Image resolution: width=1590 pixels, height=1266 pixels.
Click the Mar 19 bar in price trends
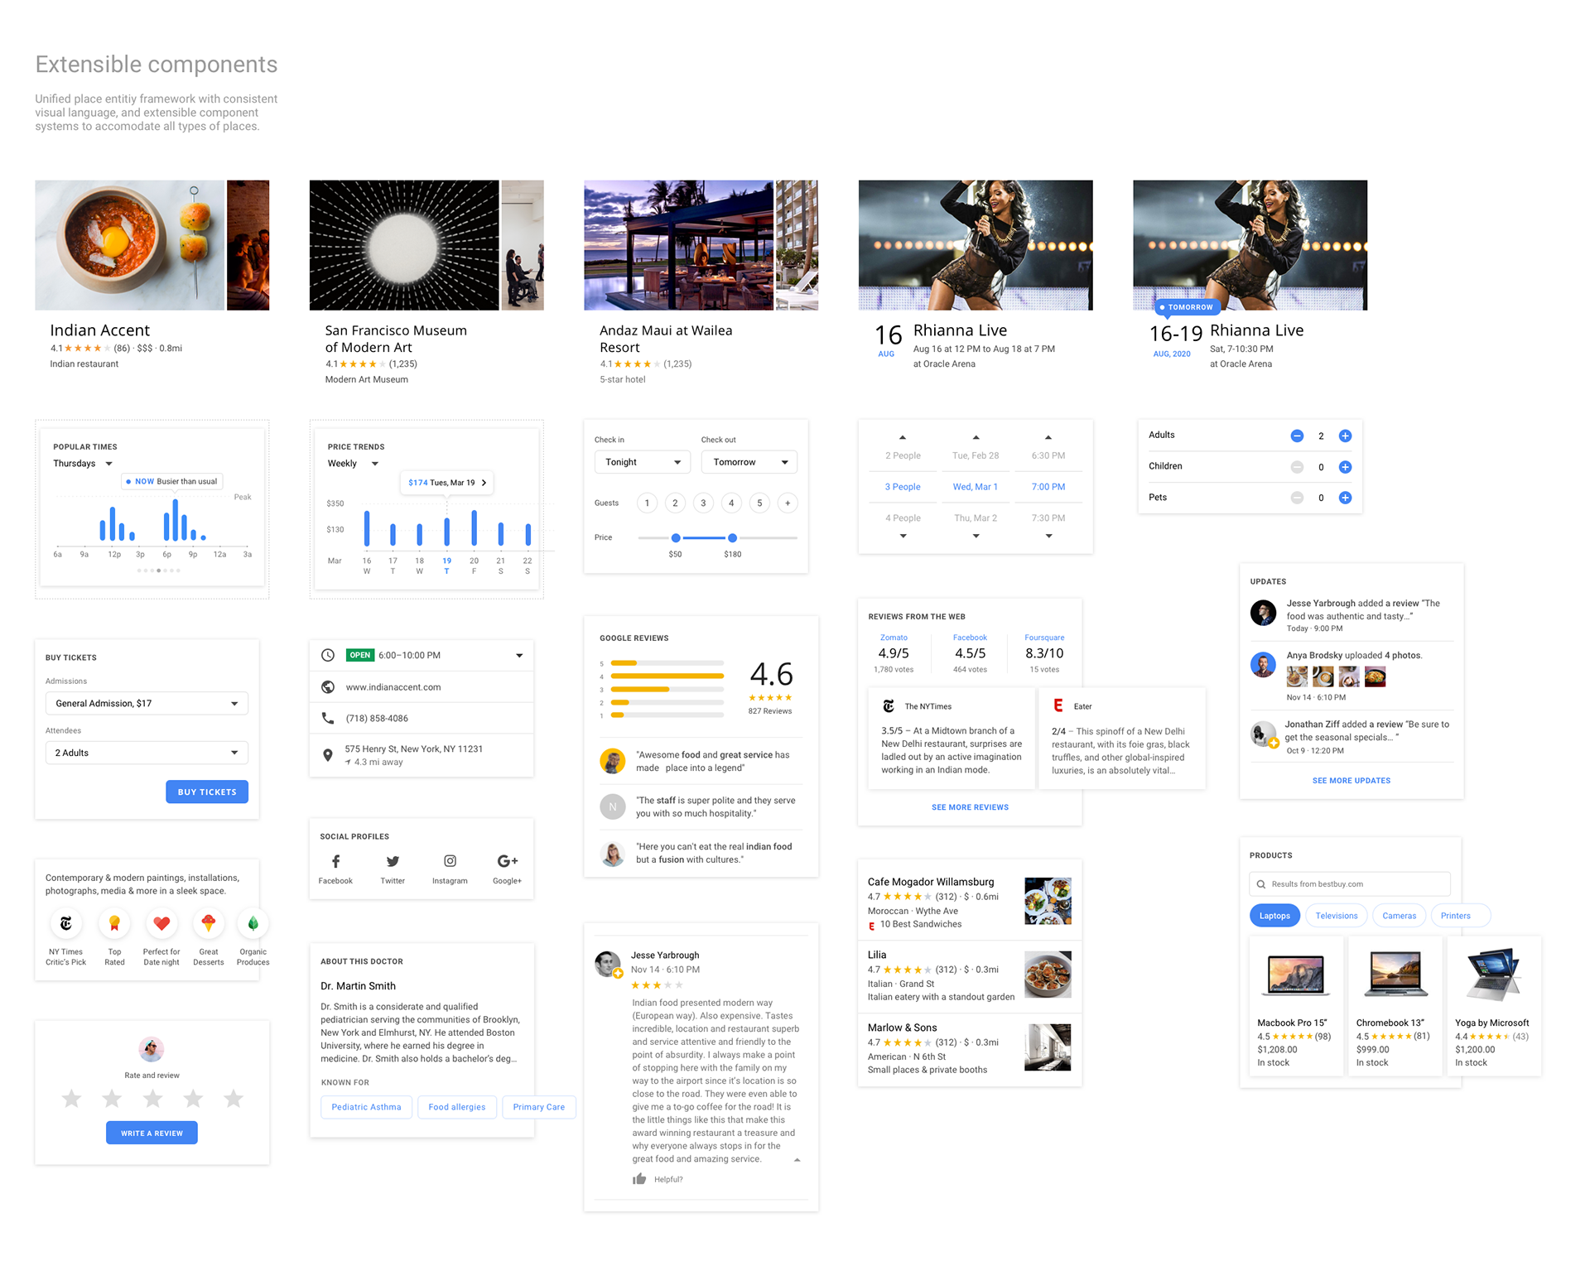tap(446, 531)
